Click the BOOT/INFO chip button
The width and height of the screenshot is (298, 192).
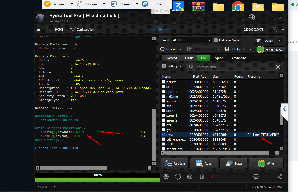[x=271, y=49]
